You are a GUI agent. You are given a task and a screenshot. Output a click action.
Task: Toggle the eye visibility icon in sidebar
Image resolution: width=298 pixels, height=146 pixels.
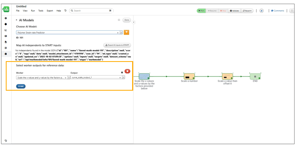coord(6,36)
